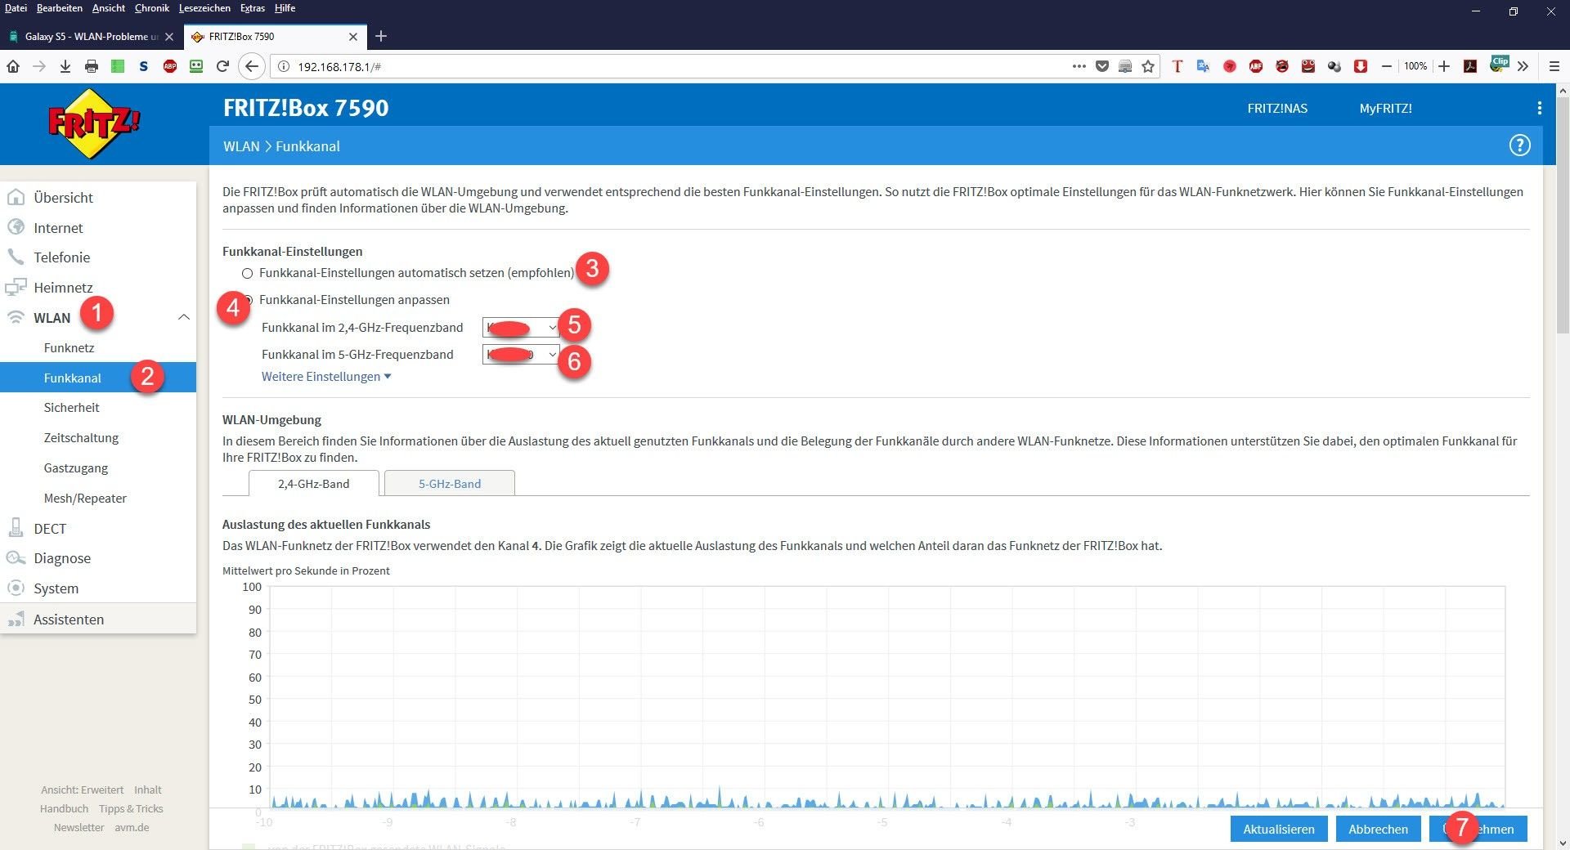Bookmark this page with star icon

pos(1148,66)
